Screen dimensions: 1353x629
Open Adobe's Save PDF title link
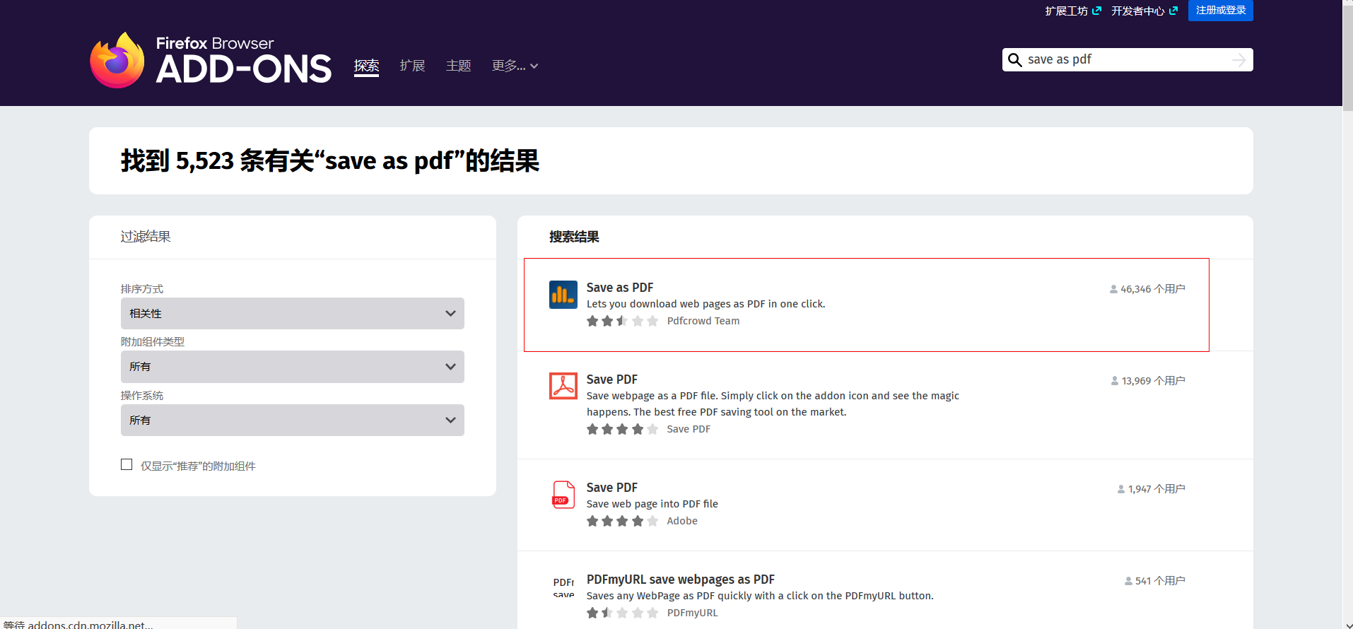[612, 488]
